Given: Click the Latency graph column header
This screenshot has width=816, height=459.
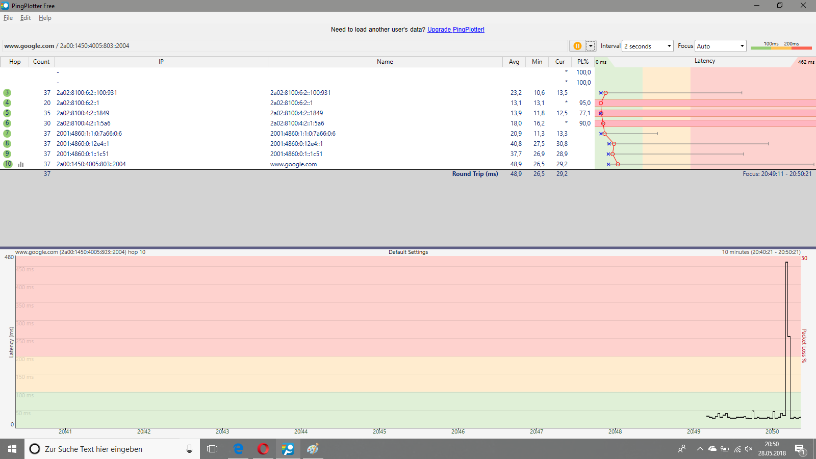Looking at the screenshot, I should point(705,61).
